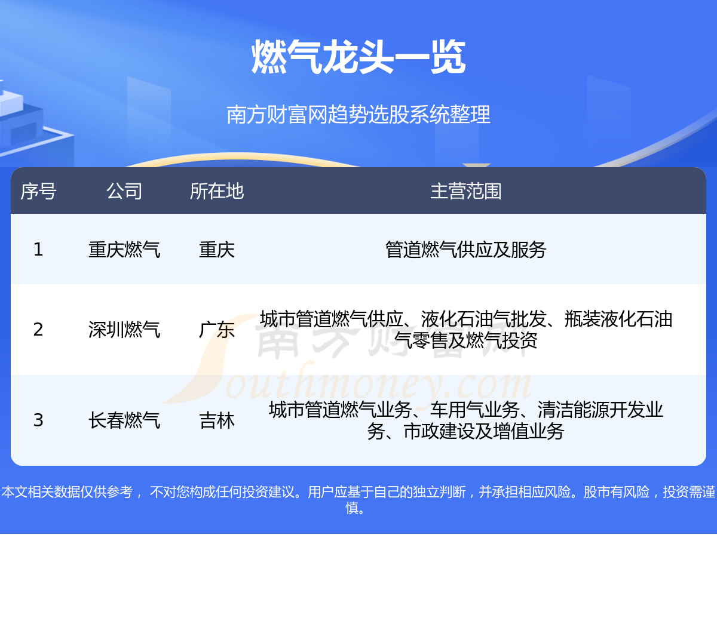This screenshot has width=717, height=627.
Task: Select location cell 重庆
Action: coord(217,249)
